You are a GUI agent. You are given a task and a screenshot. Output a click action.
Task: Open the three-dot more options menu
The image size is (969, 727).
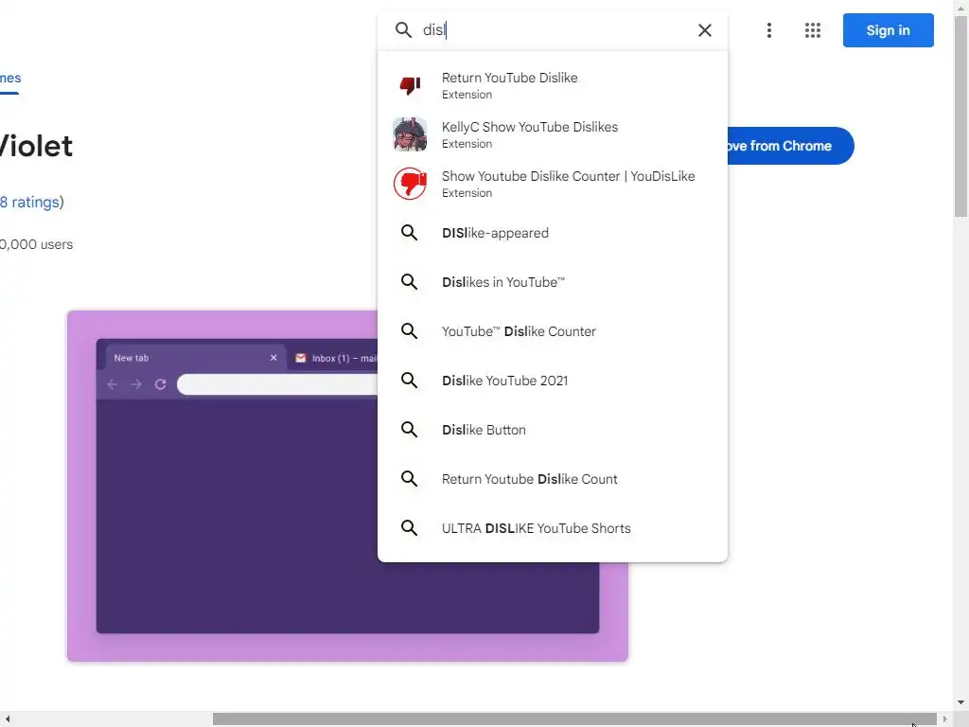(x=768, y=30)
